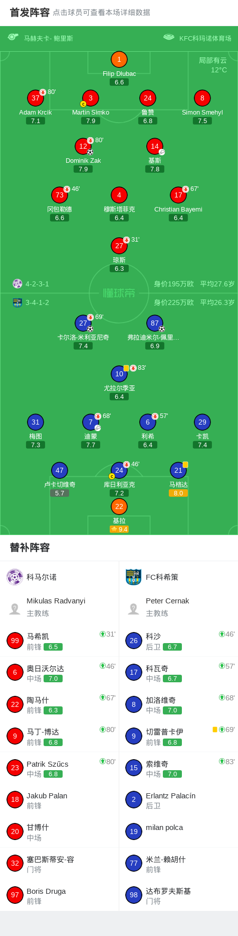
Task: Click the FC科希策 club crest in substitutes
Action: [x=133, y=577]
